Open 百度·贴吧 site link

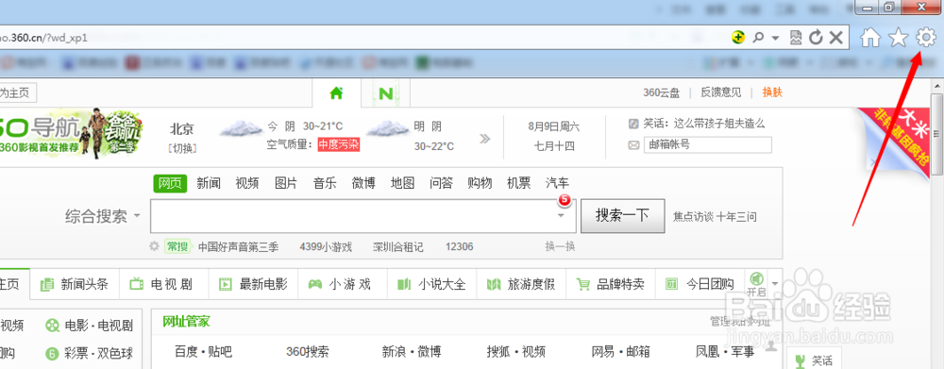pos(203,352)
